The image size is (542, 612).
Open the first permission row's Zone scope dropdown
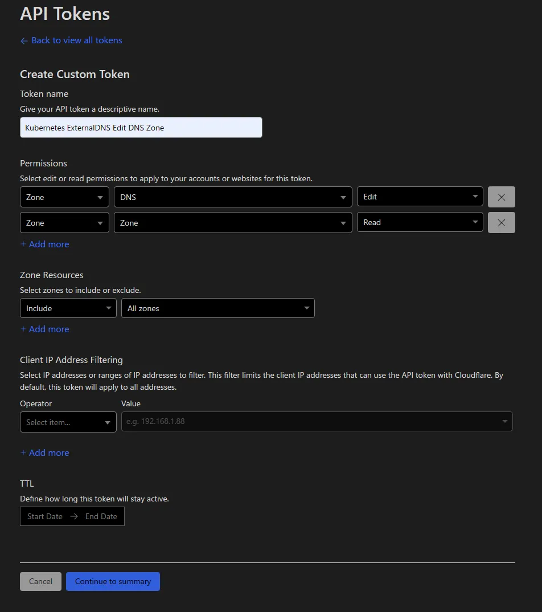64,197
